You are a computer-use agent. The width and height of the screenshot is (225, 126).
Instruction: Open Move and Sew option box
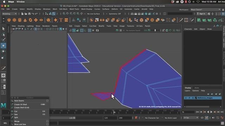click(x=47, y=124)
